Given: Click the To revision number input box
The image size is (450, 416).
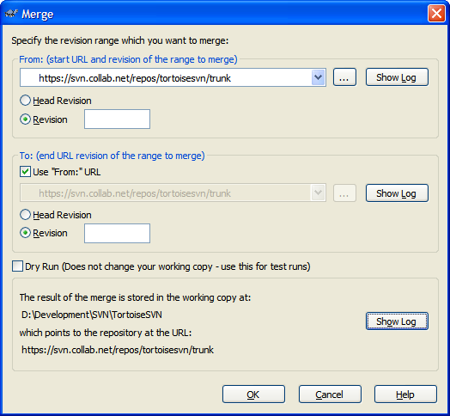Looking at the screenshot, I should (x=117, y=233).
